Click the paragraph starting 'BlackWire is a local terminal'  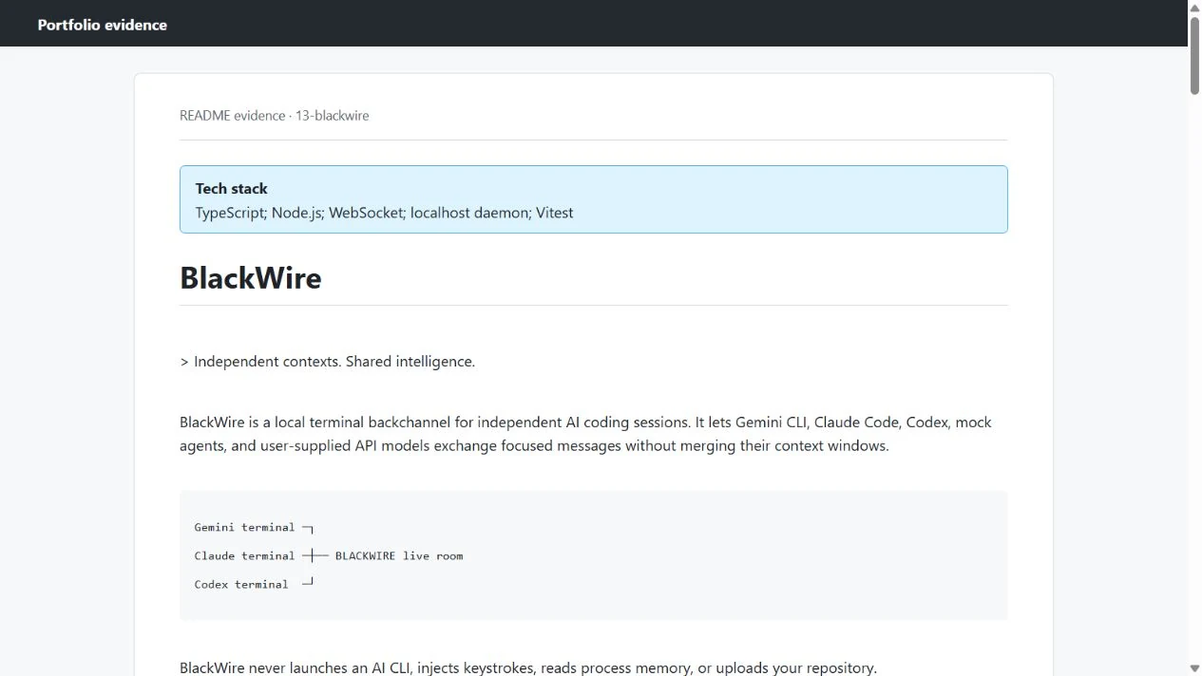coord(585,434)
